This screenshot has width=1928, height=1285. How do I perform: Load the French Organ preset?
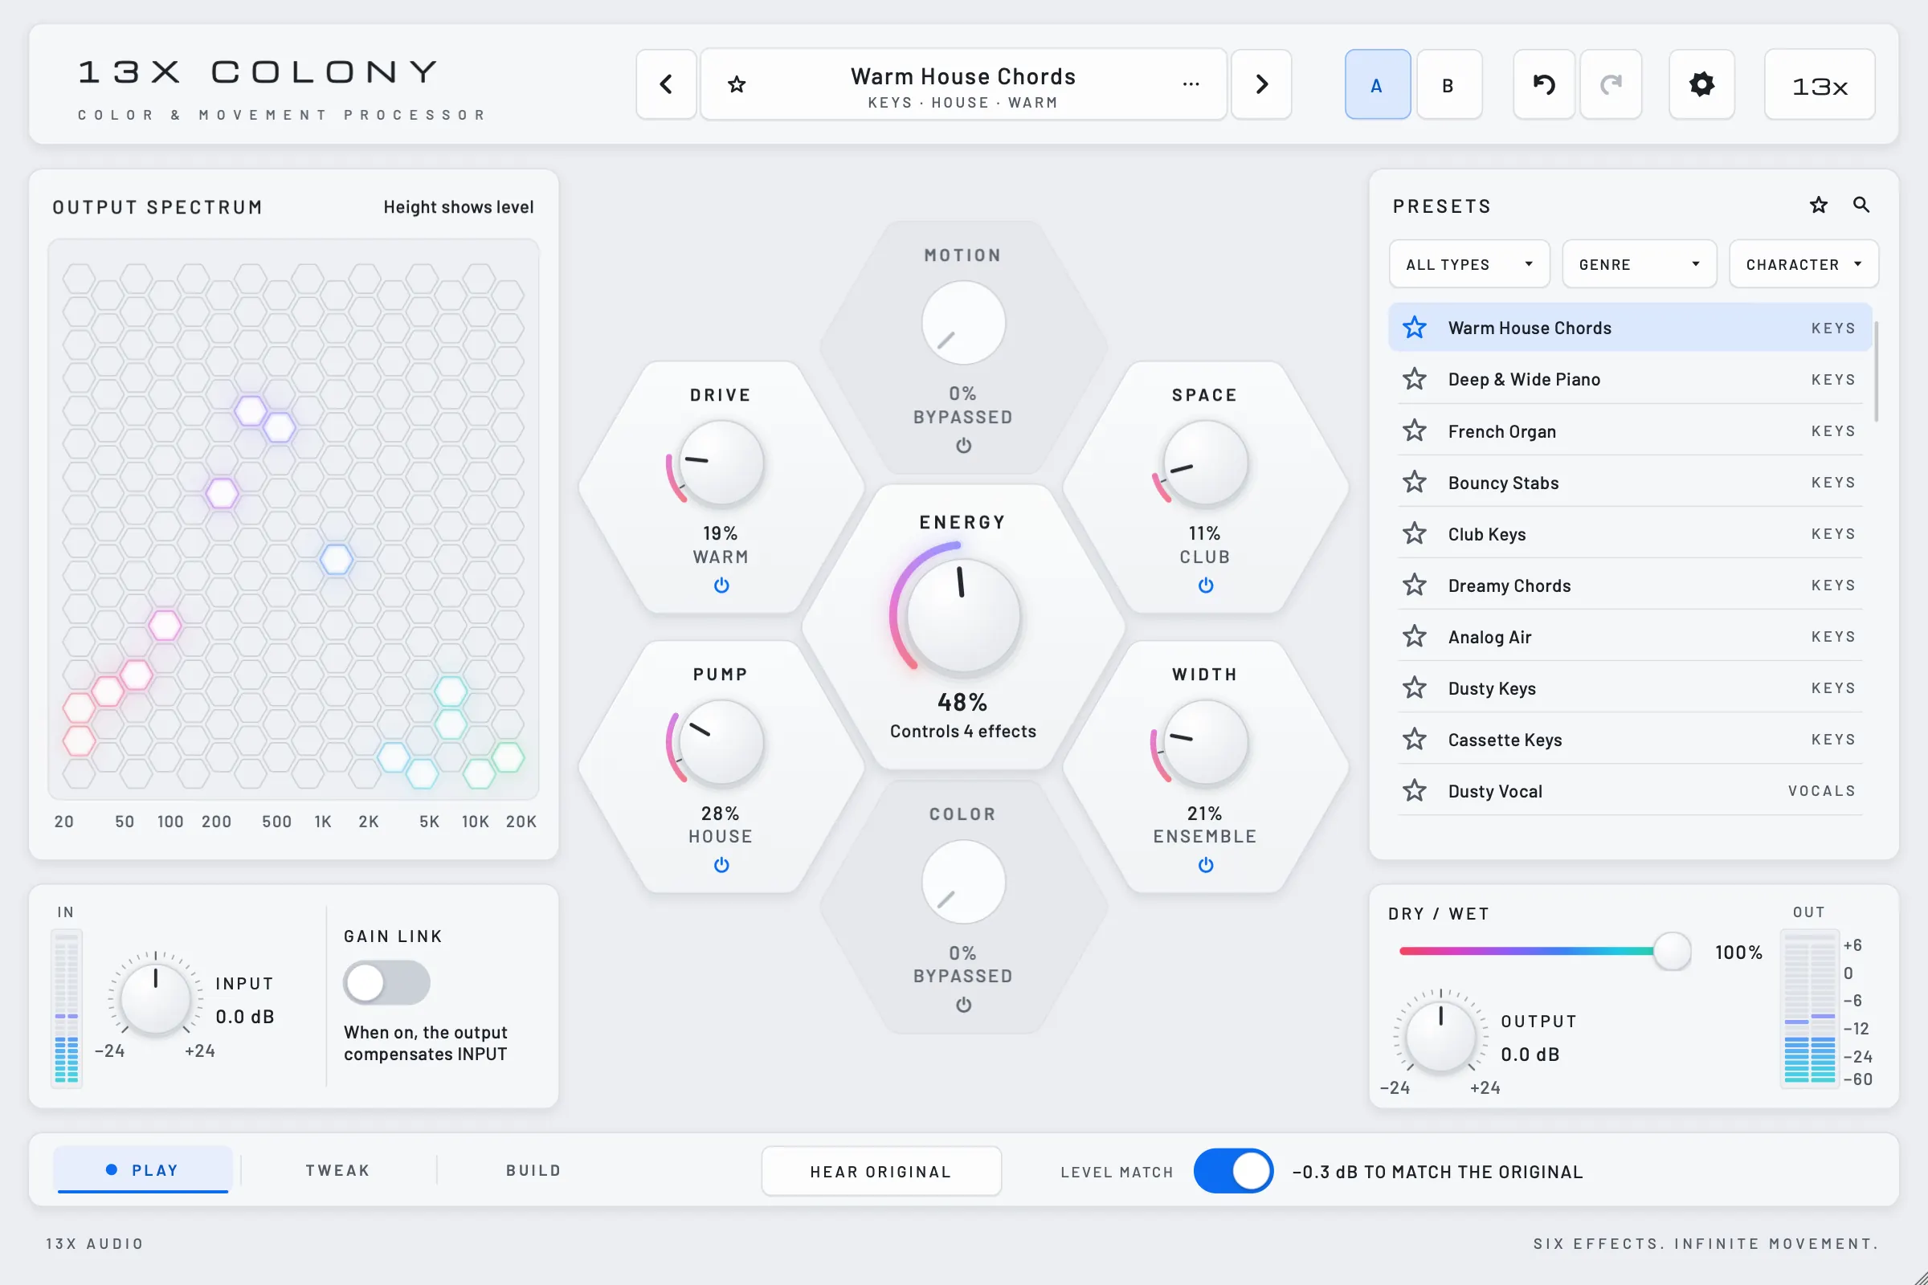[1630, 430]
